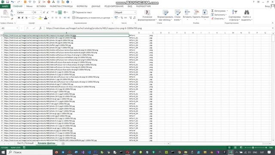Toggle align text right
The width and height of the screenshot is (275, 155).
(60, 18)
